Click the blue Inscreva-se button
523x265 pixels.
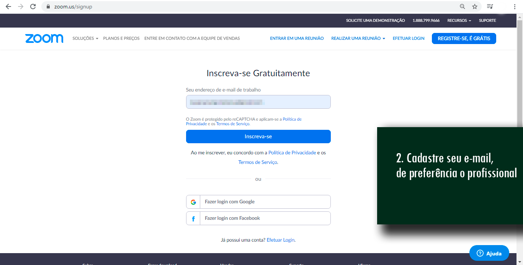pyautogui.click(x=258, y=136)
